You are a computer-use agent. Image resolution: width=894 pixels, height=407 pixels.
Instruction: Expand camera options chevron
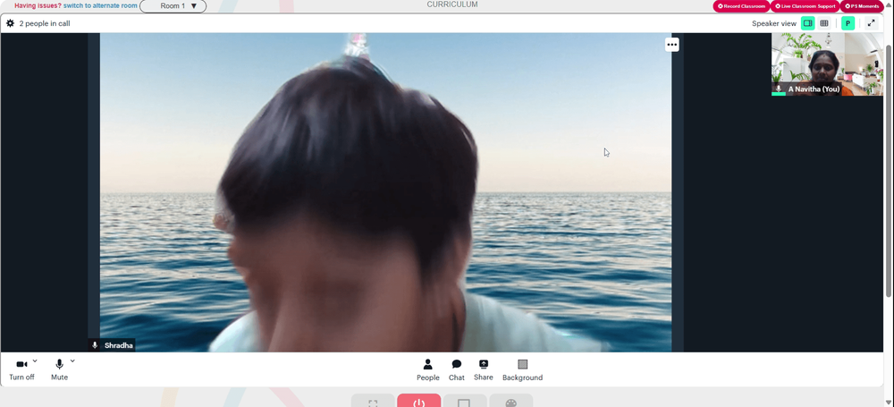click(35, 360)
